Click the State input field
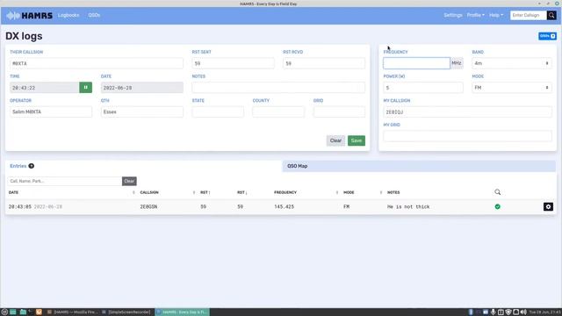The image size is (562, 316). pos(218,111)
